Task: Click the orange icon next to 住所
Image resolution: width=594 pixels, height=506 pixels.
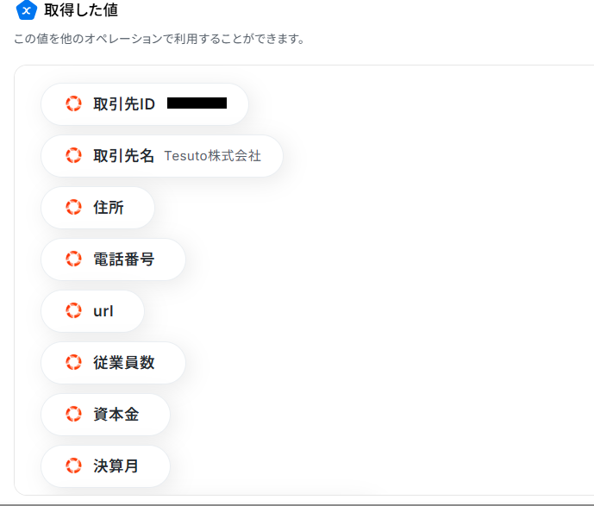Action: 74,208
